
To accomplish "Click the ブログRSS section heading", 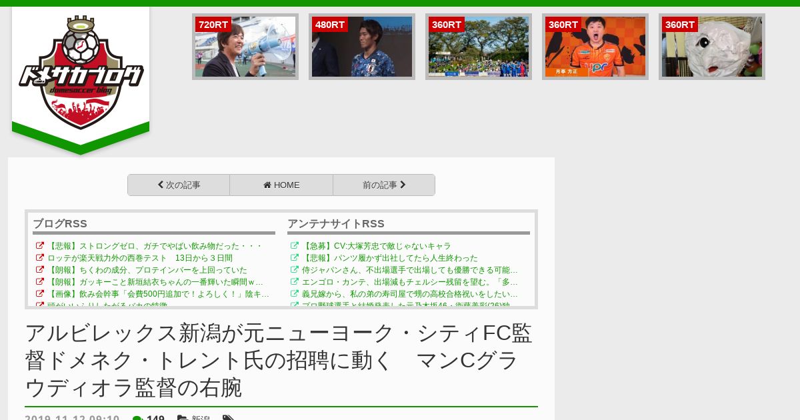I will click(60, 224).
